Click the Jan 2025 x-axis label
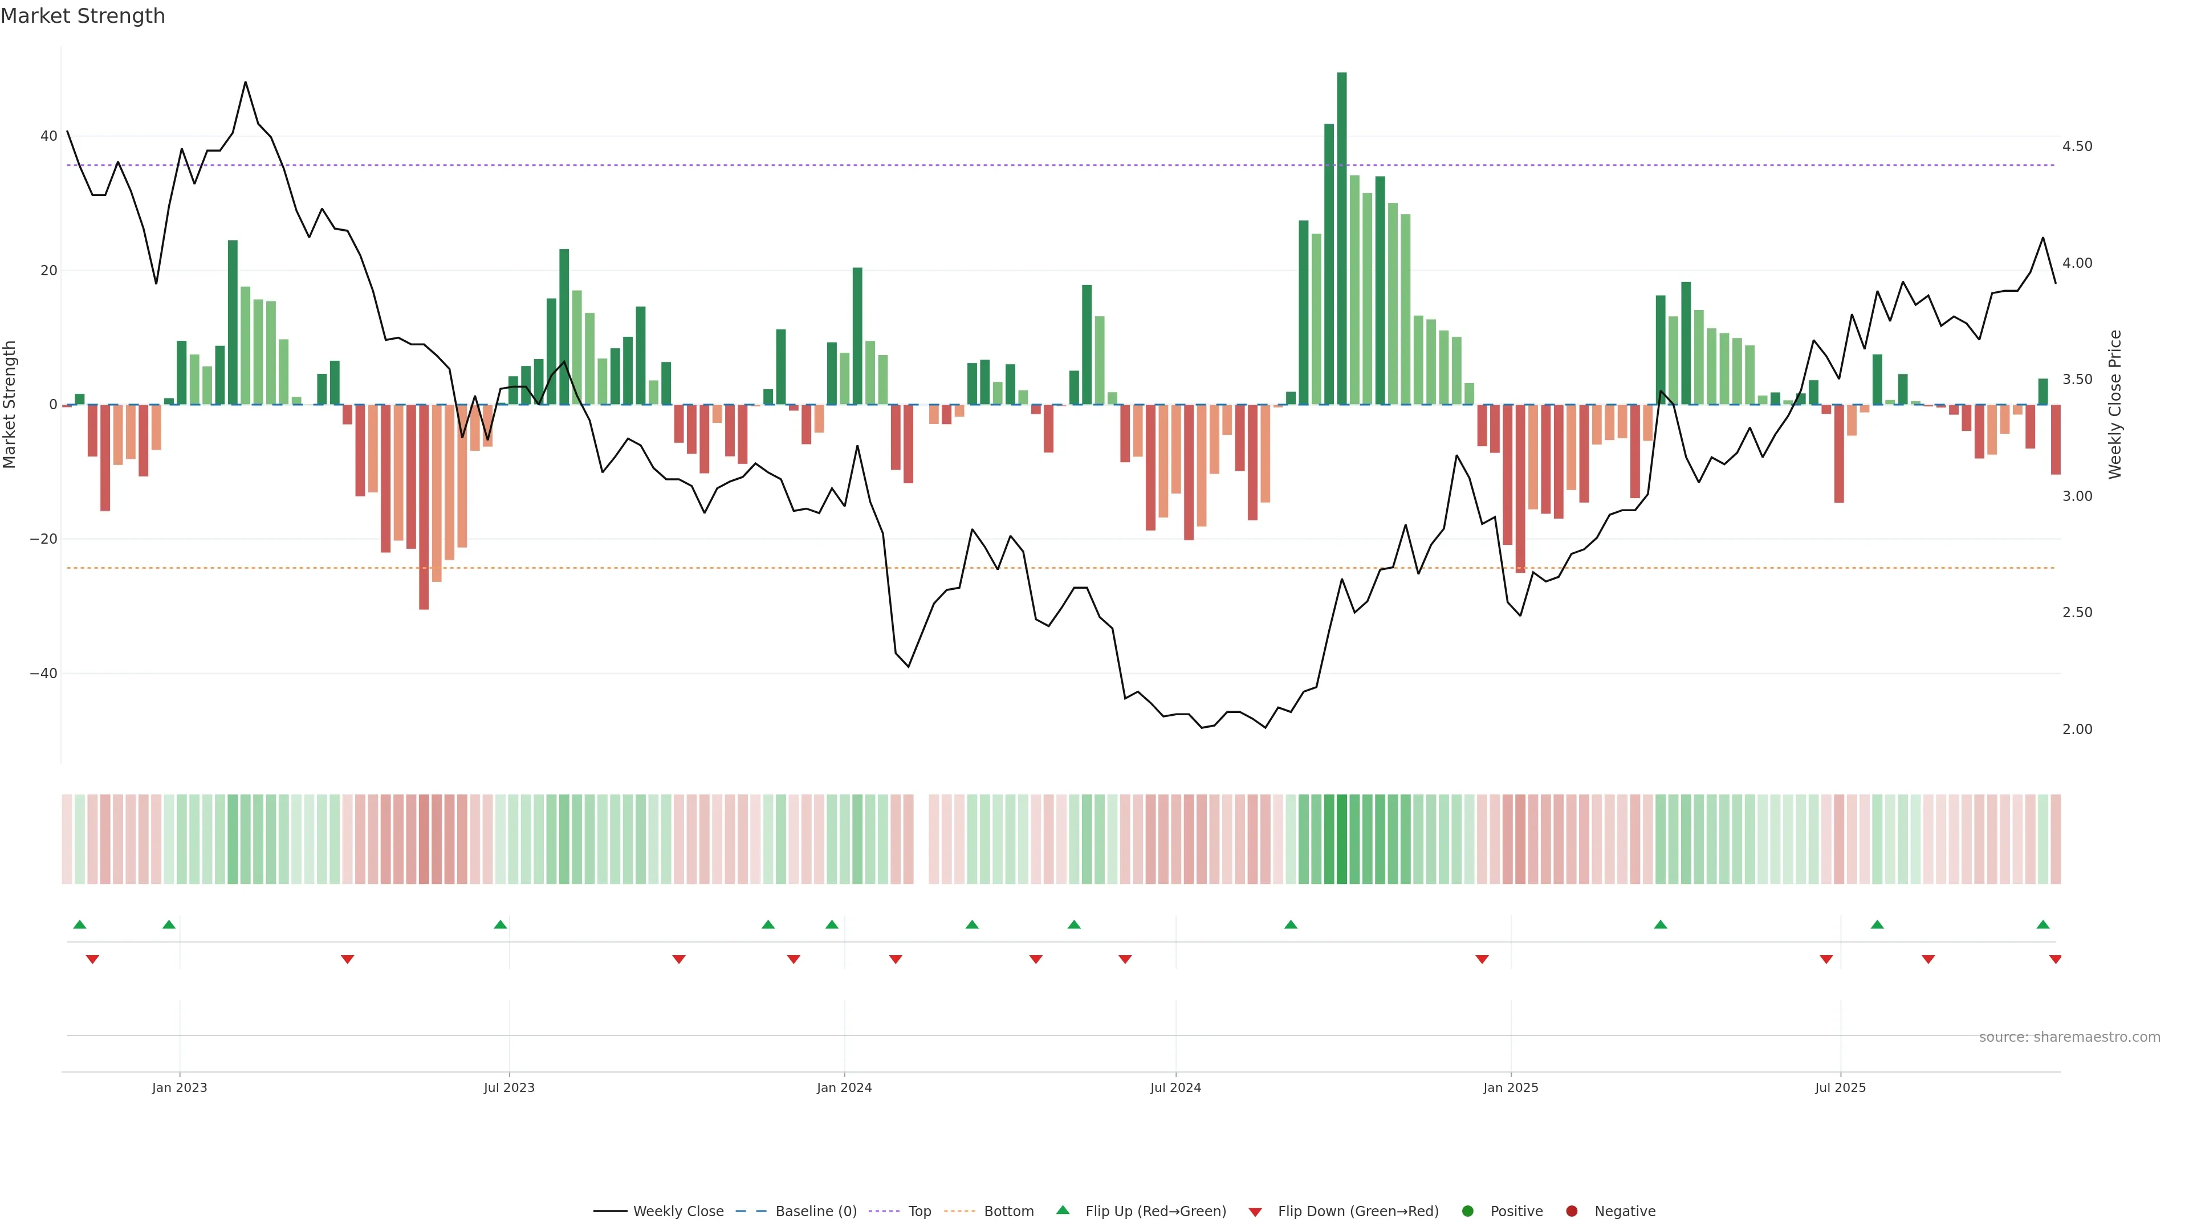This screenshot has height=1231, width=2189. pos(1510,1087)
